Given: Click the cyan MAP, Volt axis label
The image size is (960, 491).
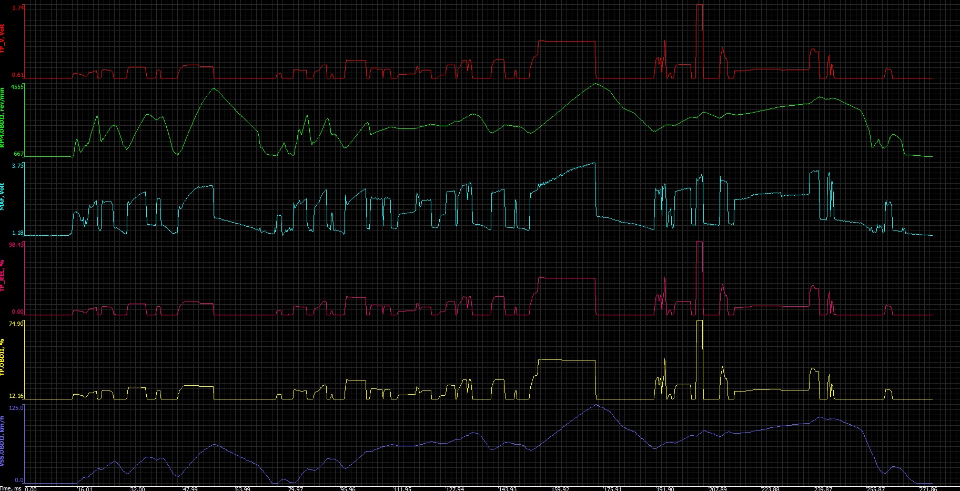Looking at the screenshot, I should [3, 197].
